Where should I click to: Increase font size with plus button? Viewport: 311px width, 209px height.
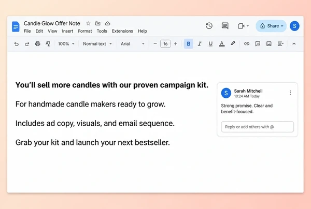point(176,44)
